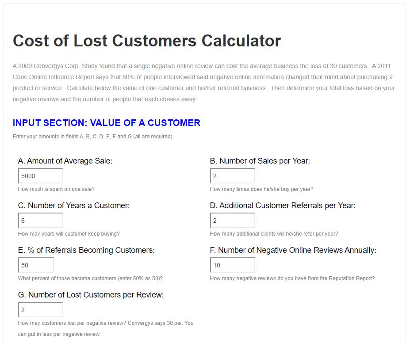Focus the Number of Sales per Year field
Viewport: 410px width, 343px height.
[232, 176]
